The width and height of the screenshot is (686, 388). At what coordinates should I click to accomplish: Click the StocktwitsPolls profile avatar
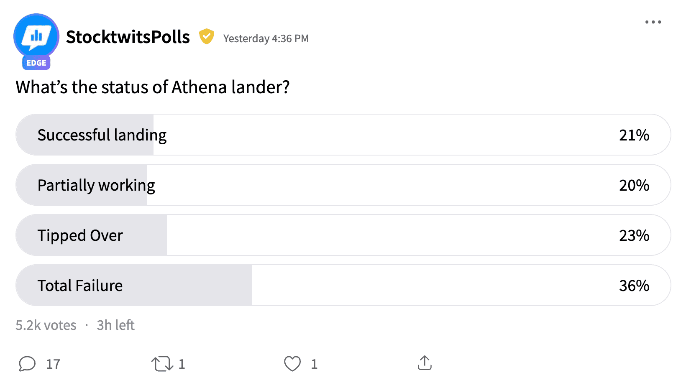pos(36,36)
